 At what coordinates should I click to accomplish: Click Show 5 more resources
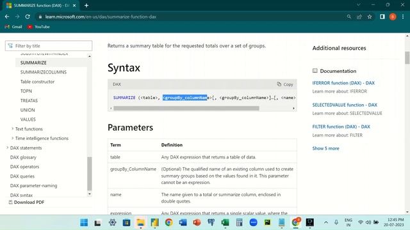[325, 148]
